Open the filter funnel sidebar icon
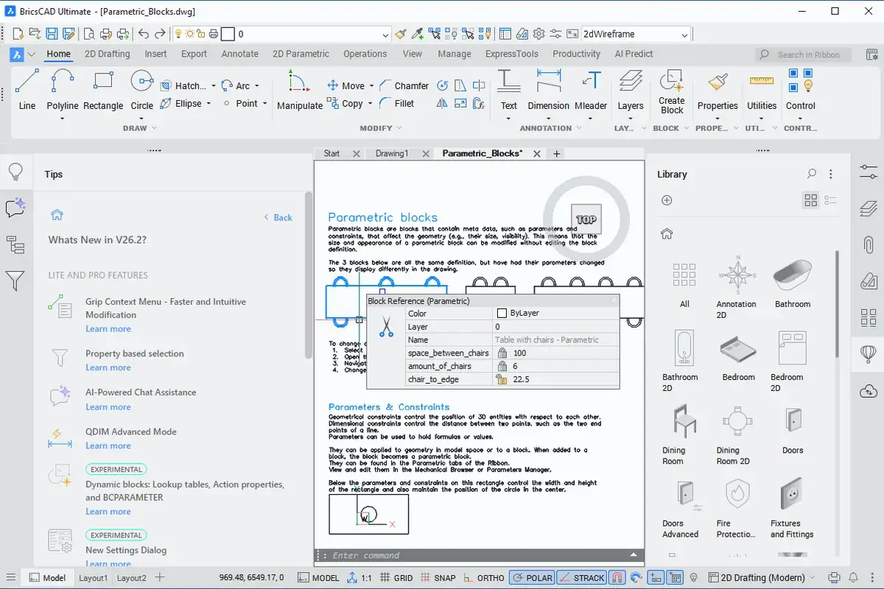Screen dimensions: 884x589 pos(15,281)
